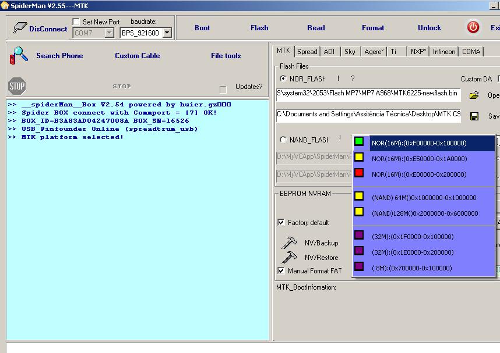Viewport: 500px width, 353px height.
Task: Click the Unlock button
Action: (x=429, y=28)
